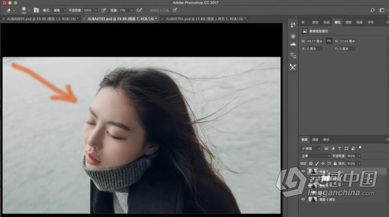
Task: Toggle the layer filtering on/off switch
Action: click(x=360, y=148)
